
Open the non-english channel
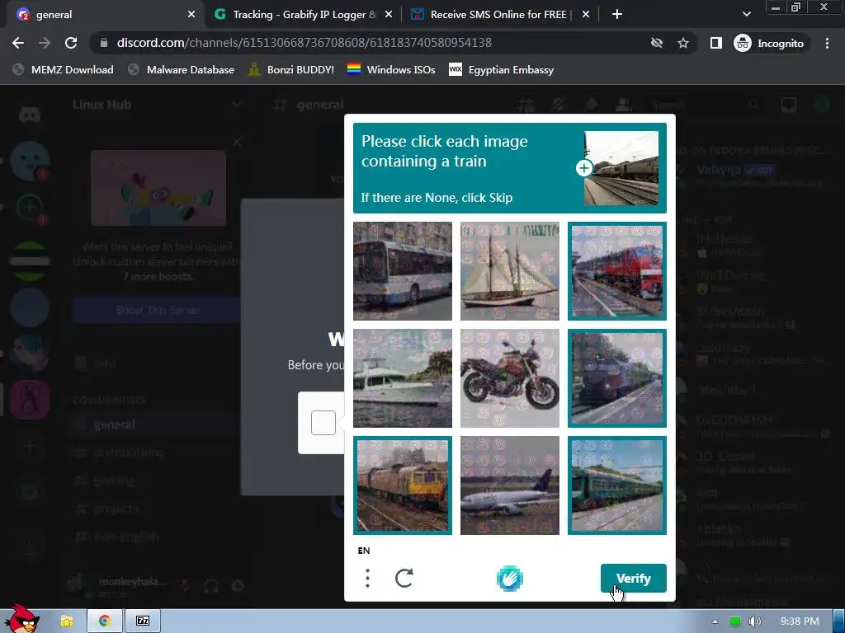coord(126,537)
